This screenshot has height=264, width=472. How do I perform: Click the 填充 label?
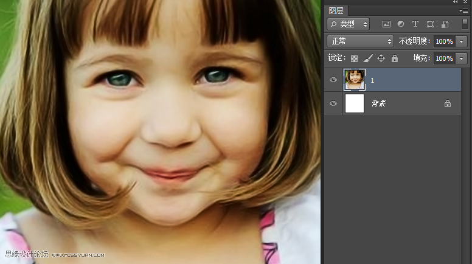tap(422, 58)
